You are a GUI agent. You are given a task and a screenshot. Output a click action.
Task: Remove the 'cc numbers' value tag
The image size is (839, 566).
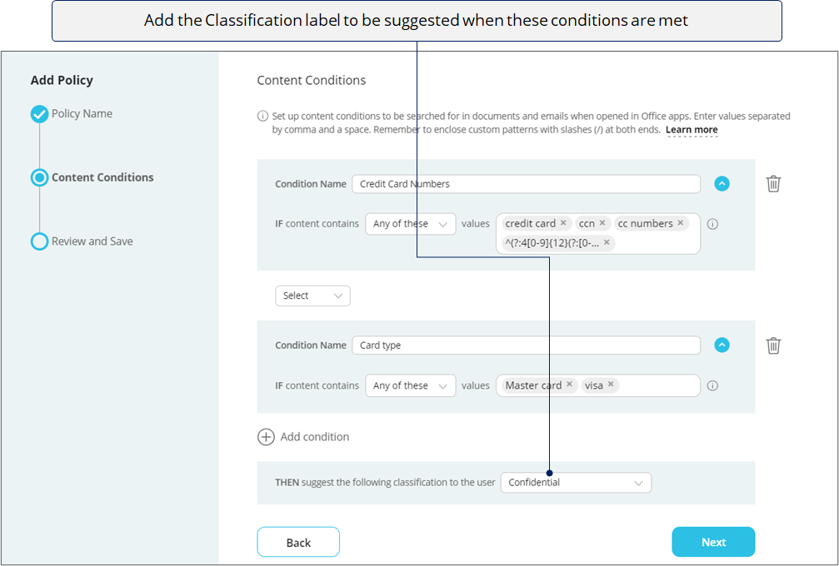(x=681, y=223)
